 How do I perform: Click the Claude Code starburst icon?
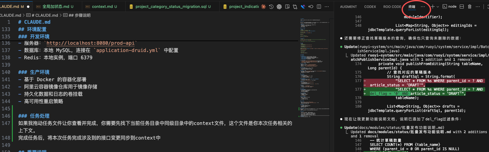pos(263,6)
